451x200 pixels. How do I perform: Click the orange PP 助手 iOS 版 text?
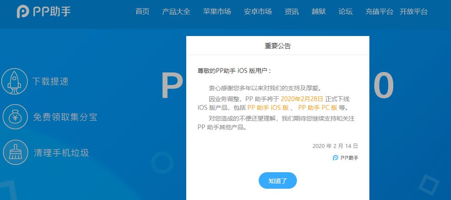tap(268, 108)
